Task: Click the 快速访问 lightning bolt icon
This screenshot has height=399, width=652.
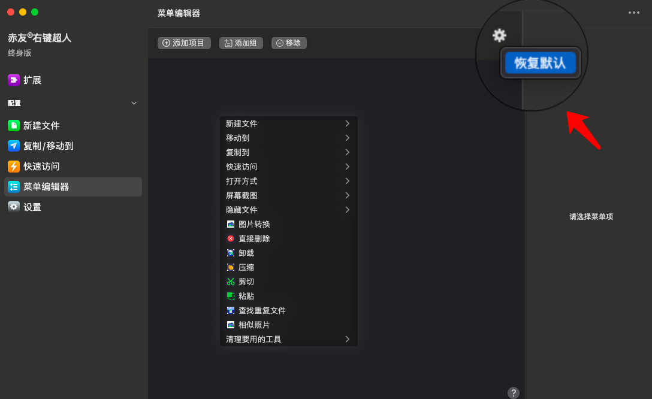Action: pyautogui.click(x=13, y=166)
